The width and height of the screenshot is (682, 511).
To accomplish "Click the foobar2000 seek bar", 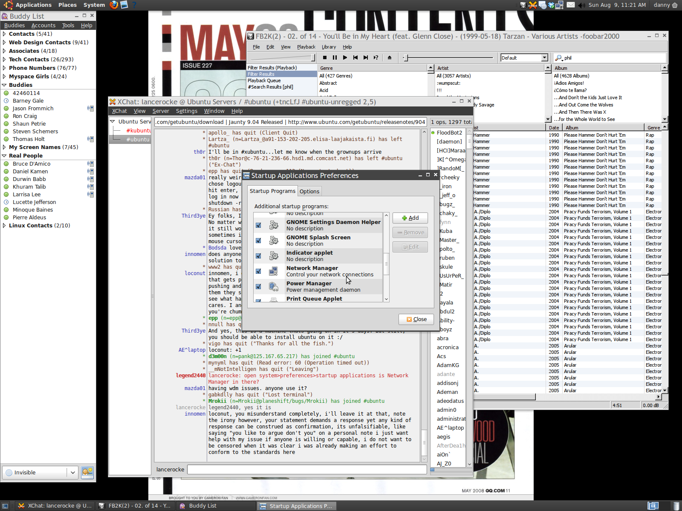I will [x=448, y=57].
